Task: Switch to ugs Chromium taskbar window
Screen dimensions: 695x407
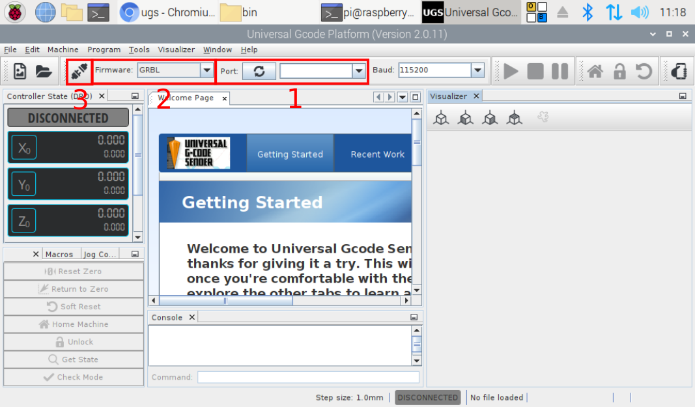Action: [167, 12]
